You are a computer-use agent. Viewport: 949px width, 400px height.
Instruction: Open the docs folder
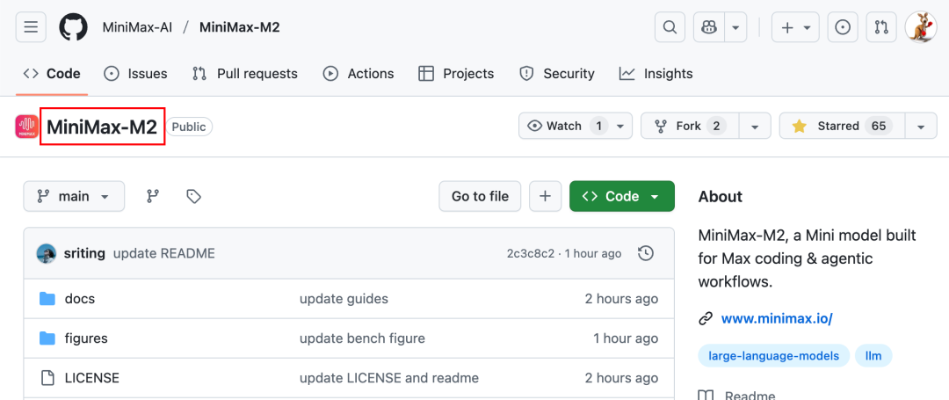[x=80, y=299]
